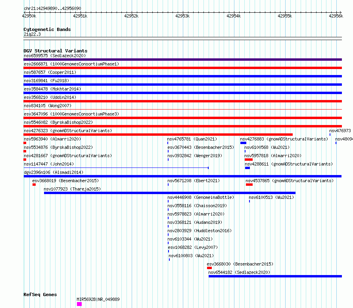The height and width of the screenshot is (308, 353).
Task: Open nsv6100568 (Wu2021) label
Action: point(267,147)
